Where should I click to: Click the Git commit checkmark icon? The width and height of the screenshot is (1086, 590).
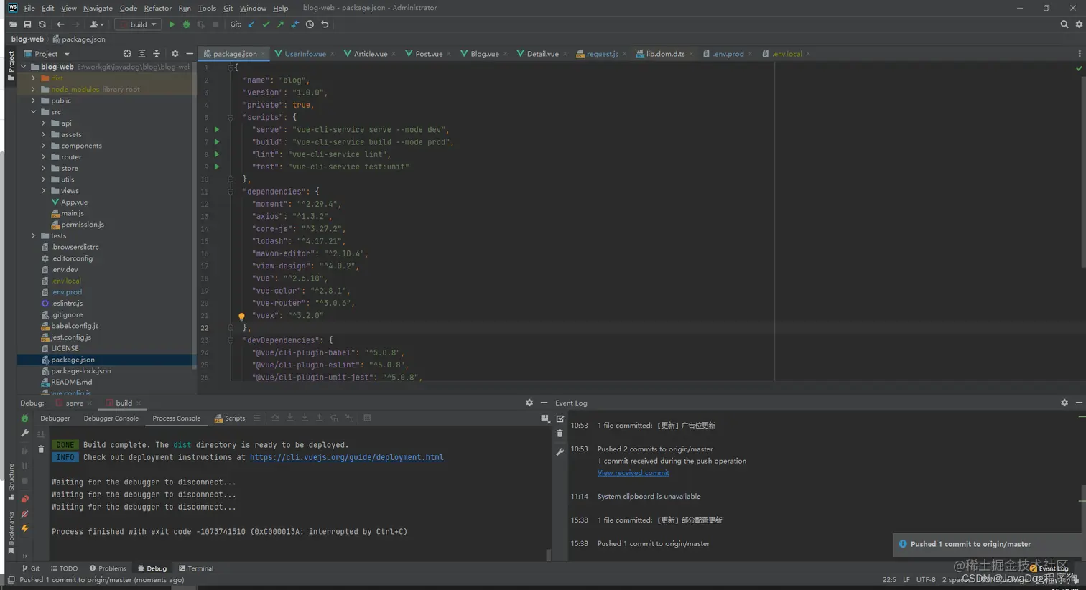[x=266, y=24]
